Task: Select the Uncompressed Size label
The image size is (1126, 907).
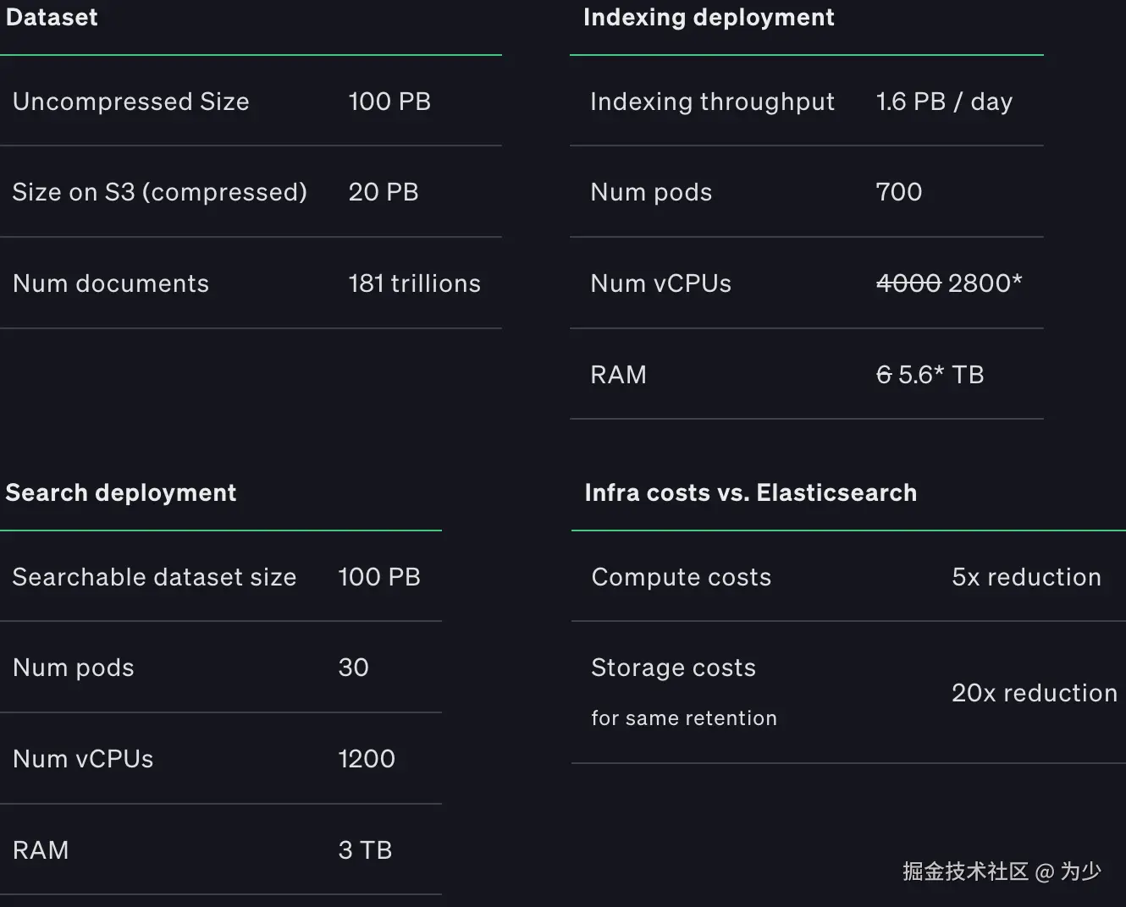Action: coord(131,102)
